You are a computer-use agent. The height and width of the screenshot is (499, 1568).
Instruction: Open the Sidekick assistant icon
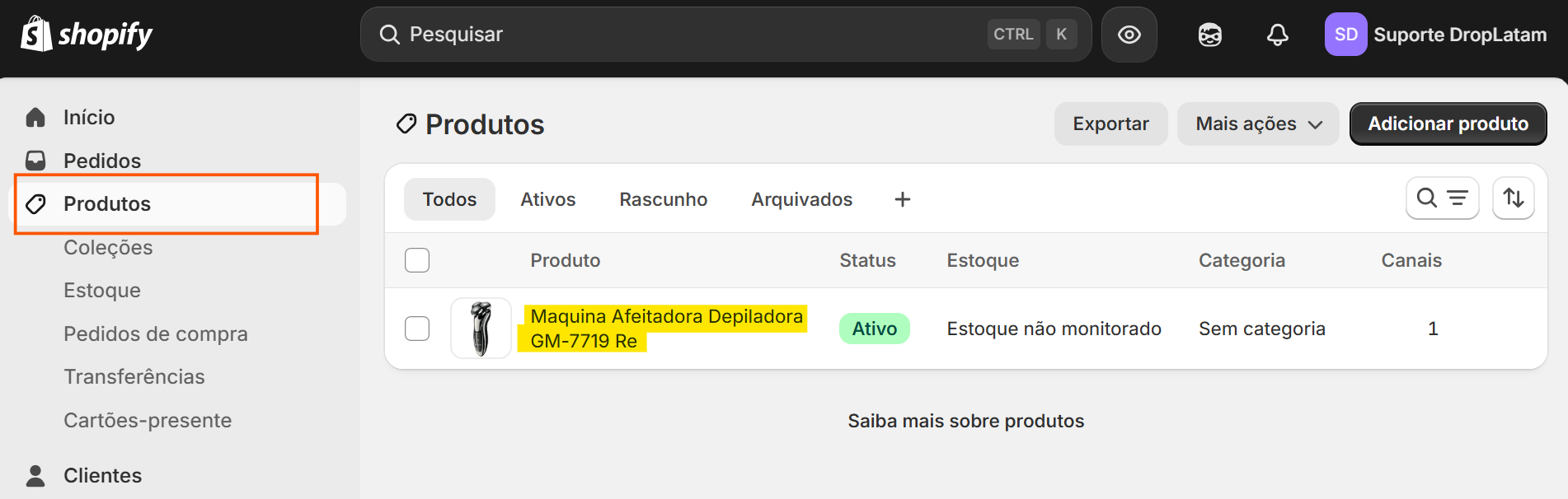tap(1209, 35)
